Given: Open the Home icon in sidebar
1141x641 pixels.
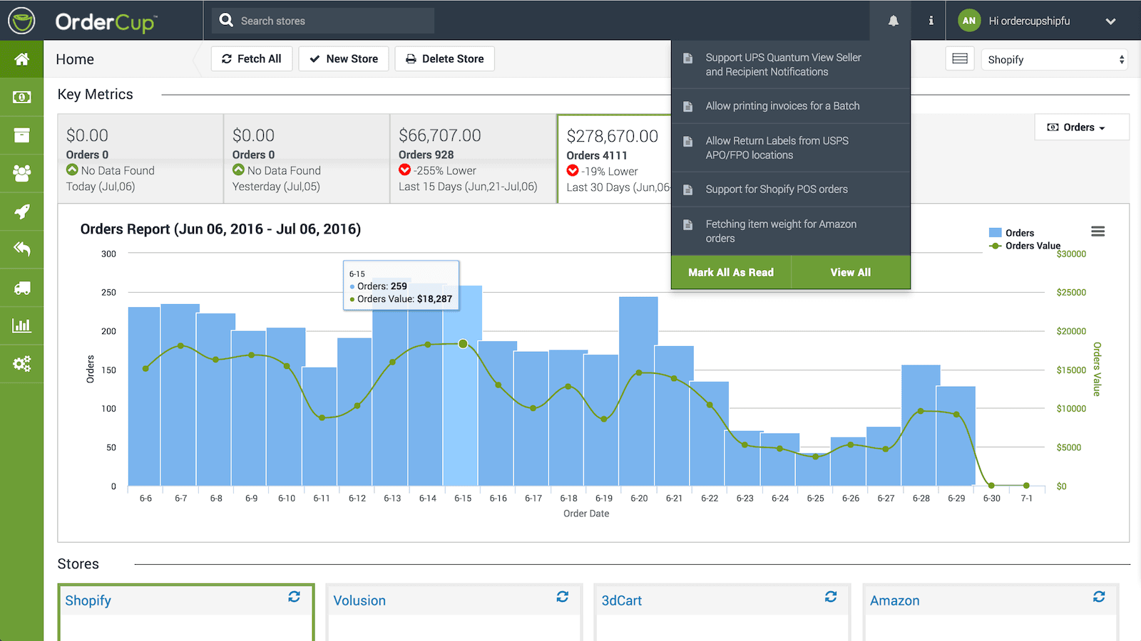Looking at the screenshot, I should pos(22,59).
